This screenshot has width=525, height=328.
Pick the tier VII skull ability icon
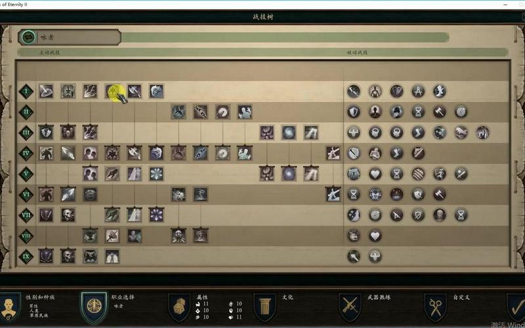coord(68,215)
